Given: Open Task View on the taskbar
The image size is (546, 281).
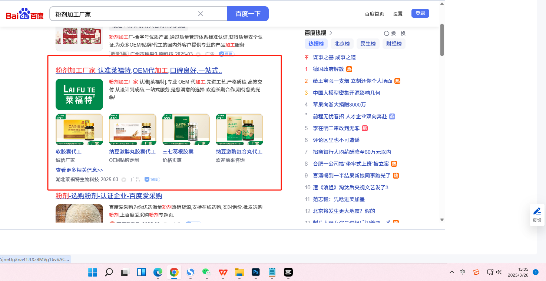Looking at the screenshot, I should click(x=125, y=272).
